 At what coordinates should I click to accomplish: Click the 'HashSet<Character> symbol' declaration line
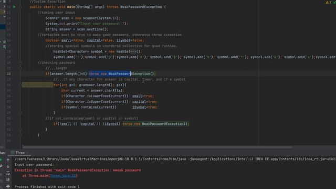[x=98, y=51]
